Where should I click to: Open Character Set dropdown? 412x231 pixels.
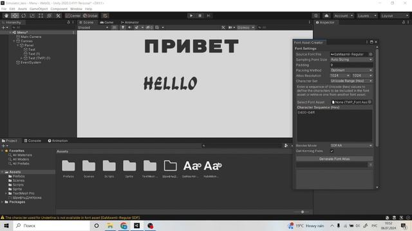point(351,81)
